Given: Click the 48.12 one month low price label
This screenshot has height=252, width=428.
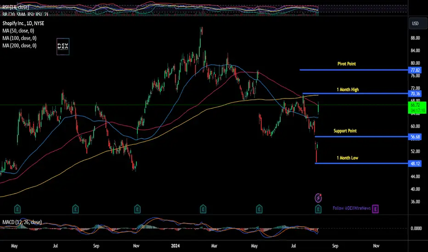Looking at the screenshot, I should [415, 164].
